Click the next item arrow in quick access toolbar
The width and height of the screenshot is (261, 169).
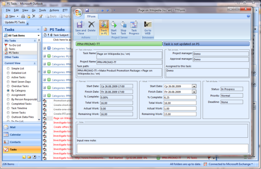[x=108, y=11]
